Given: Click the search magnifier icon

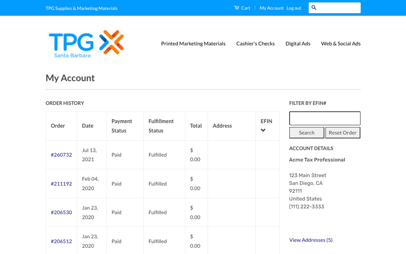Looking at the screenshot, I should (314, 8).
